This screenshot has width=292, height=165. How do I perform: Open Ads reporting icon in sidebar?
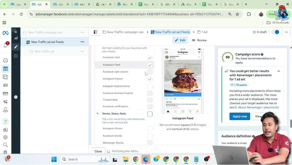[5, 77]
